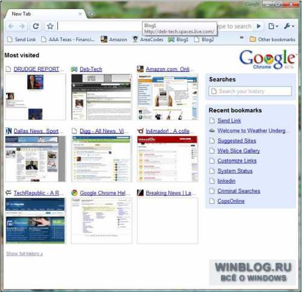The image size is (302, 292).
Task: Click the Google Chrome logo
Action: click(x=268, y=59)
